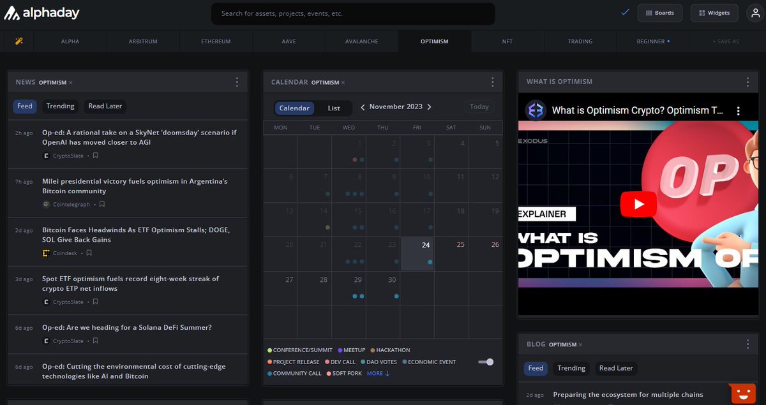Open Solana DeFi Summer op-ed
766x405 pixels.
tap(127, 328)
